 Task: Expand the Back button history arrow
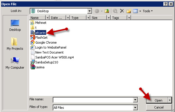coord(102,11)
